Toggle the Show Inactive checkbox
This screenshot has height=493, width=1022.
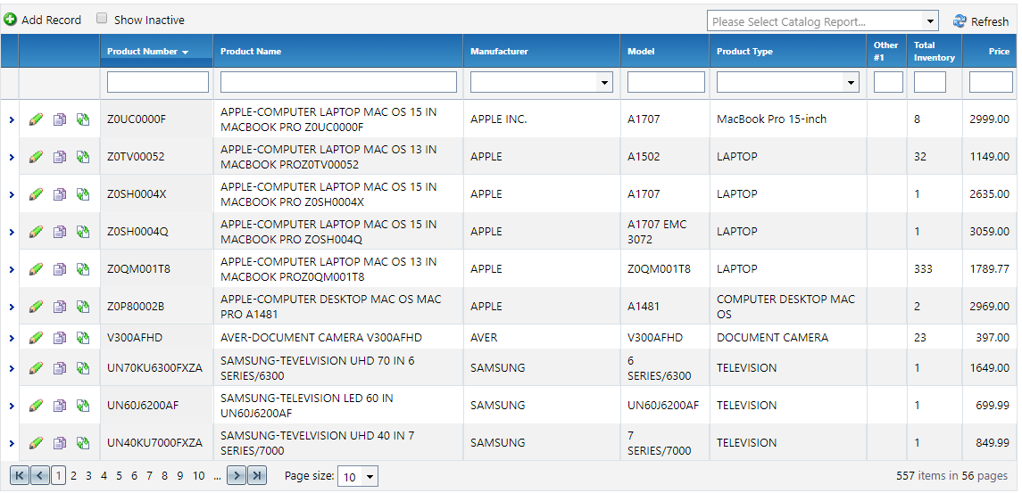(102, 19)
